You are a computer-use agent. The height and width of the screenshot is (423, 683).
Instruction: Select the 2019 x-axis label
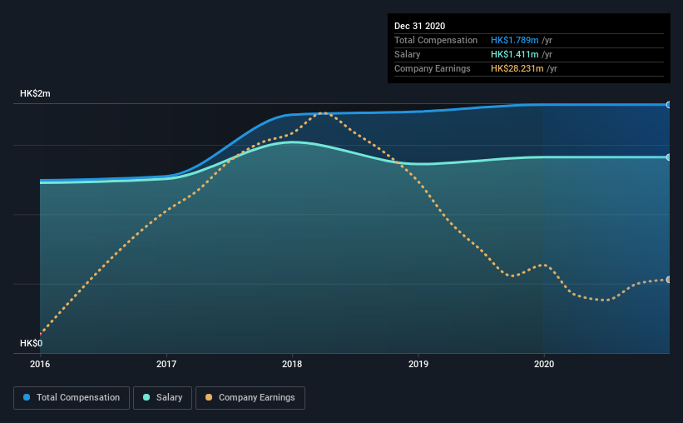pos(418,364)
